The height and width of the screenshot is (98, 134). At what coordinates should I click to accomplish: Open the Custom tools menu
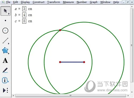[6, 90]
